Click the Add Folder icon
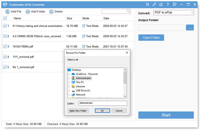 pos(28,12)
